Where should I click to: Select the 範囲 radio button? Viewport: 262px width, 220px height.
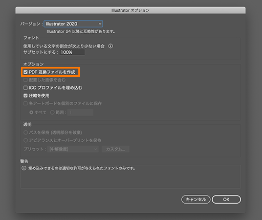click(52, 113)
